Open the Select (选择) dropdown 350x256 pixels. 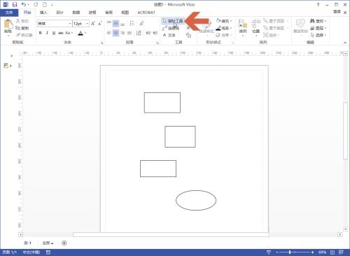click(318, 35)
